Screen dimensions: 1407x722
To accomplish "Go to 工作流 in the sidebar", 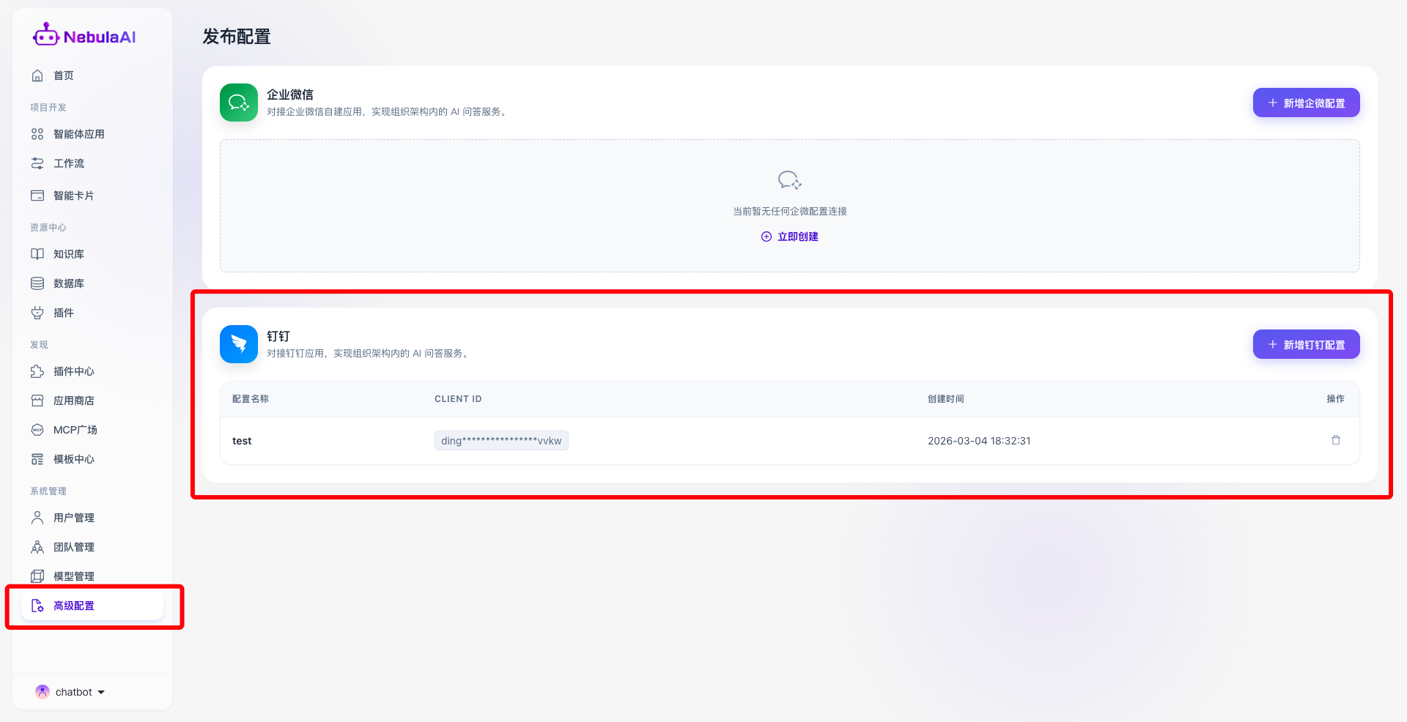I will point(68,163).
